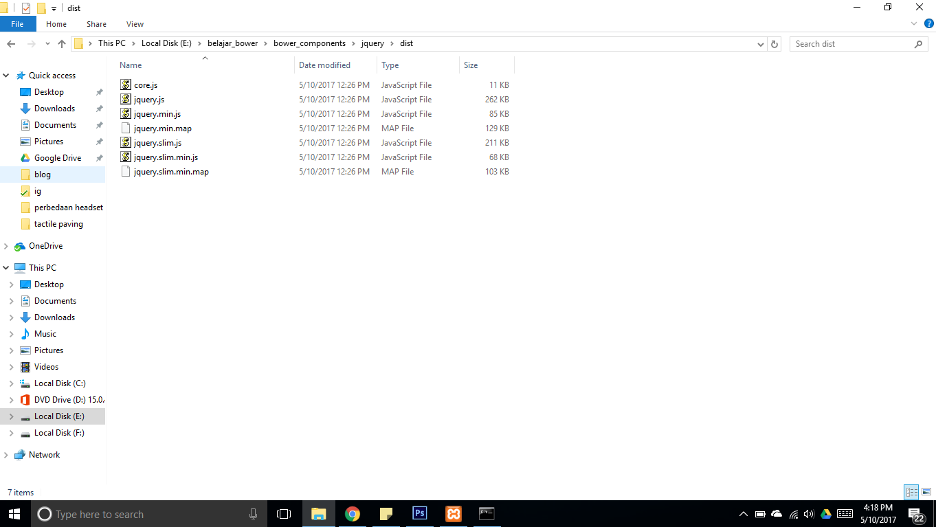Open the blog folder in sidebar
This screenshot has width=936, height=527.
(43, 175)
